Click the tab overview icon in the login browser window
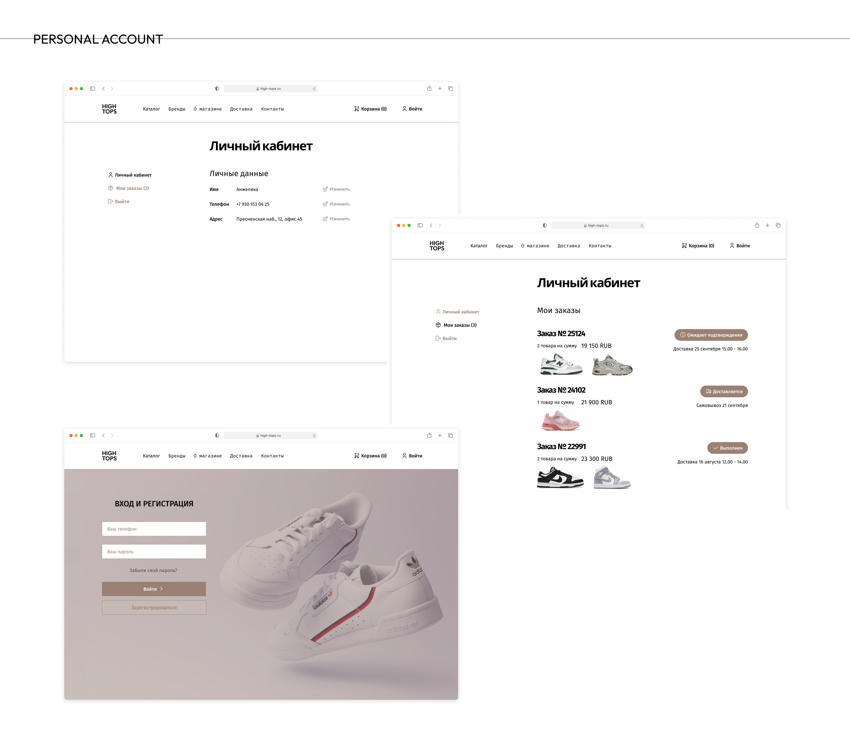This screenshot has height=739, width=850. (450, 436)
